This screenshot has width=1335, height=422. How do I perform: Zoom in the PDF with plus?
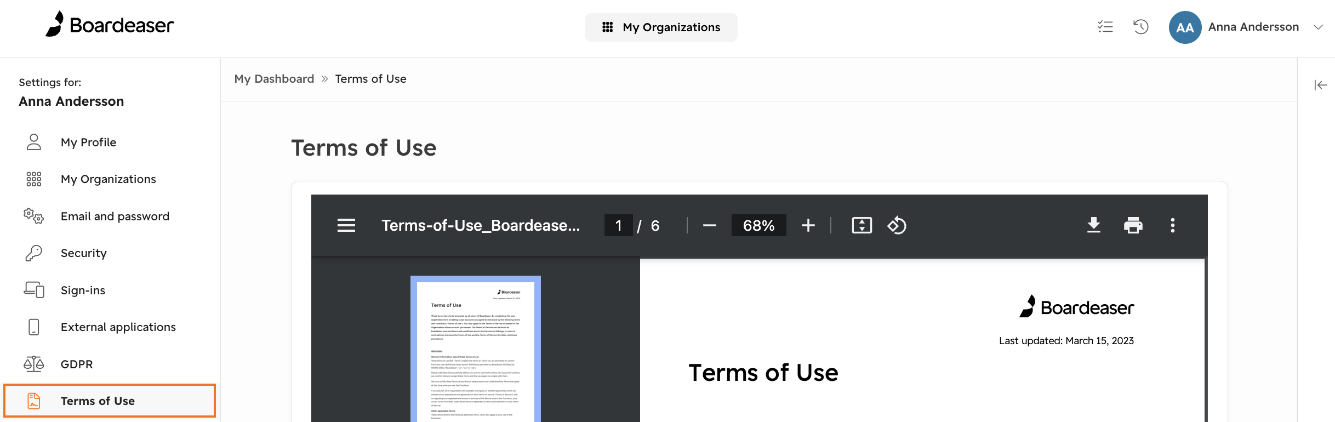coord(808,225)
